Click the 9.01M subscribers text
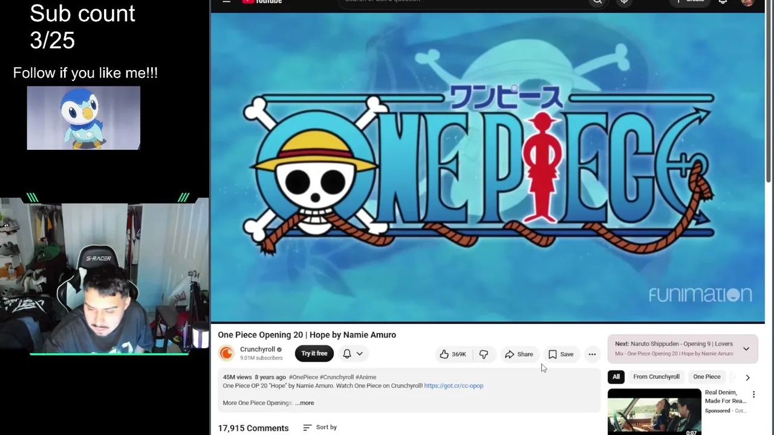 coord(261,358)
